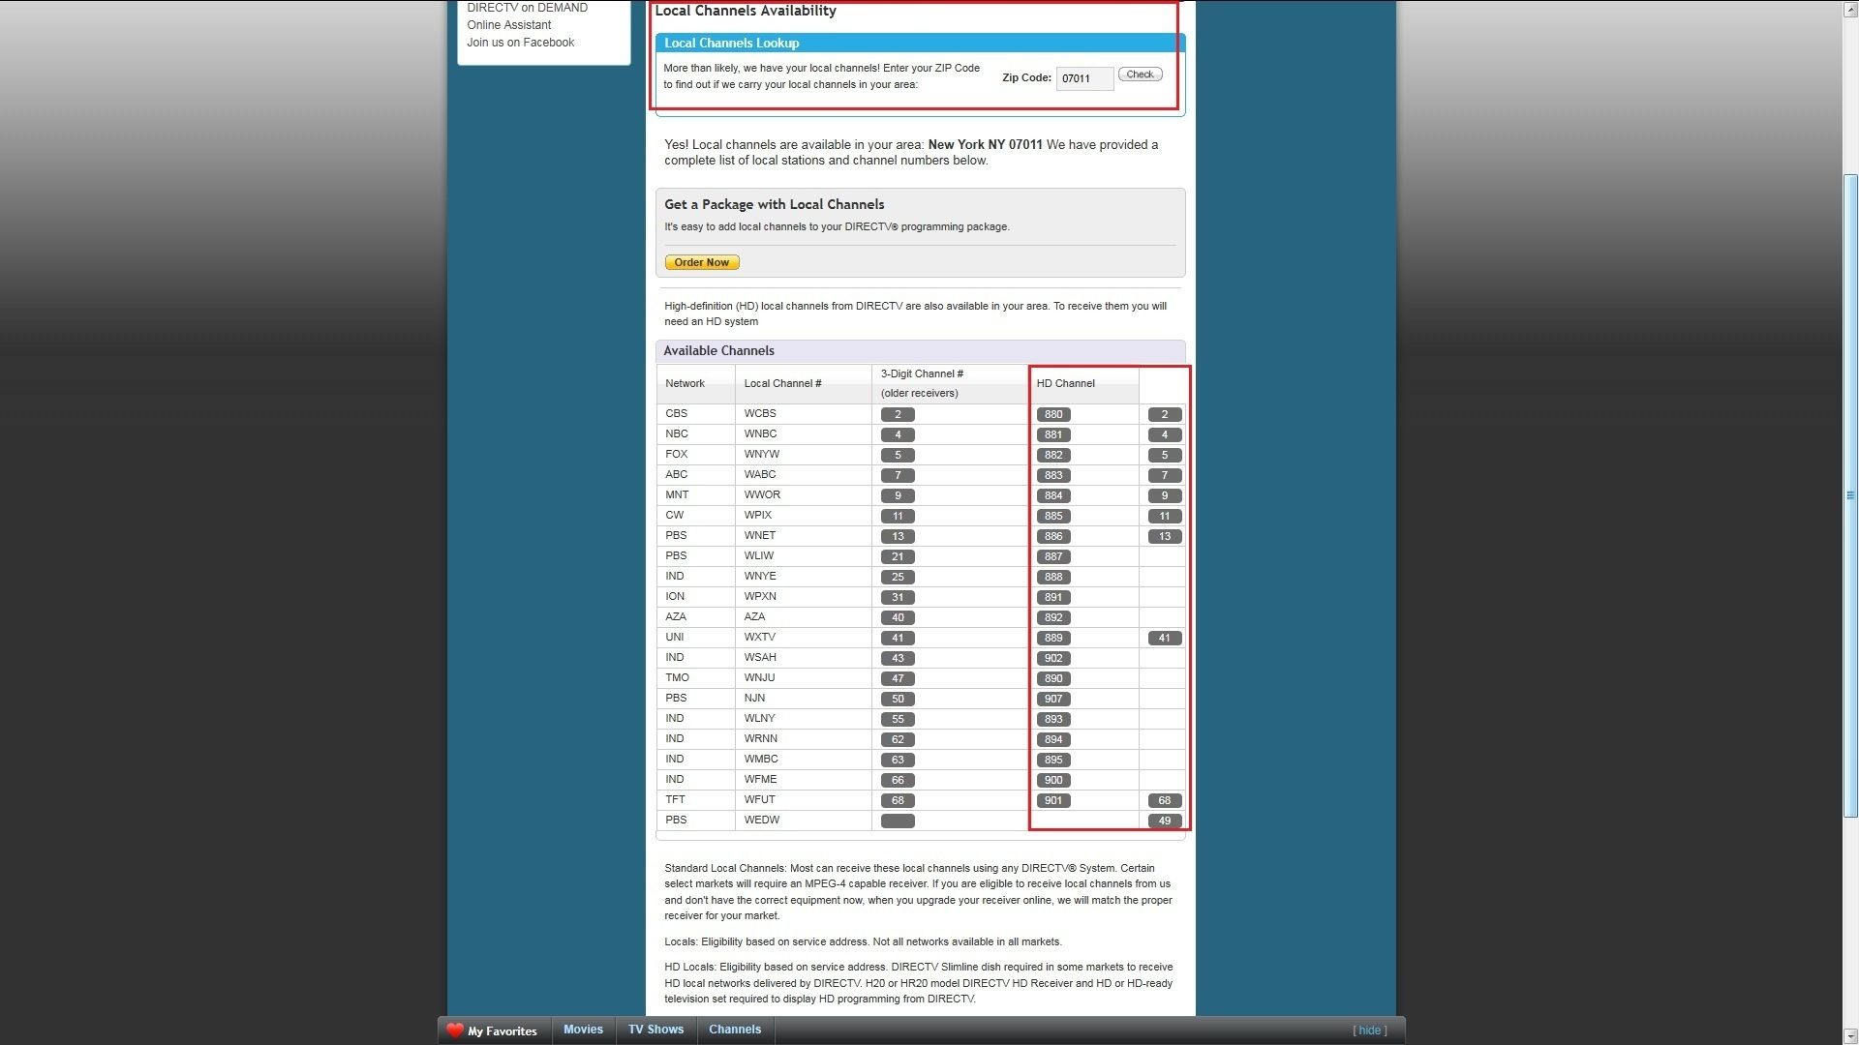This screenshot has width=1859, height=1045.
Task: Click the WWOR local channel cell
Action: 804,495
